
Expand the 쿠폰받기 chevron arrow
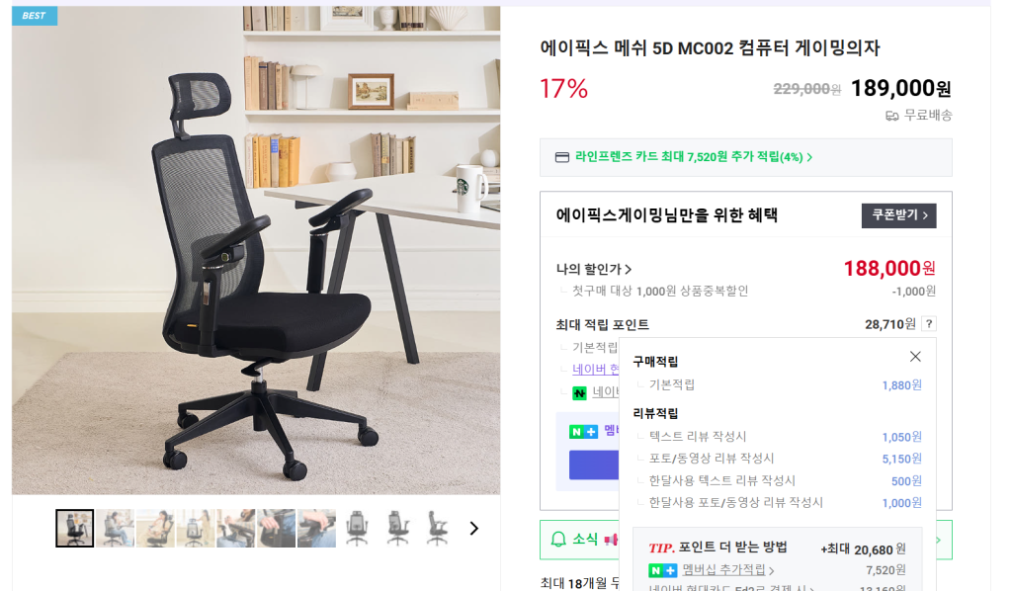pos(925,215)
